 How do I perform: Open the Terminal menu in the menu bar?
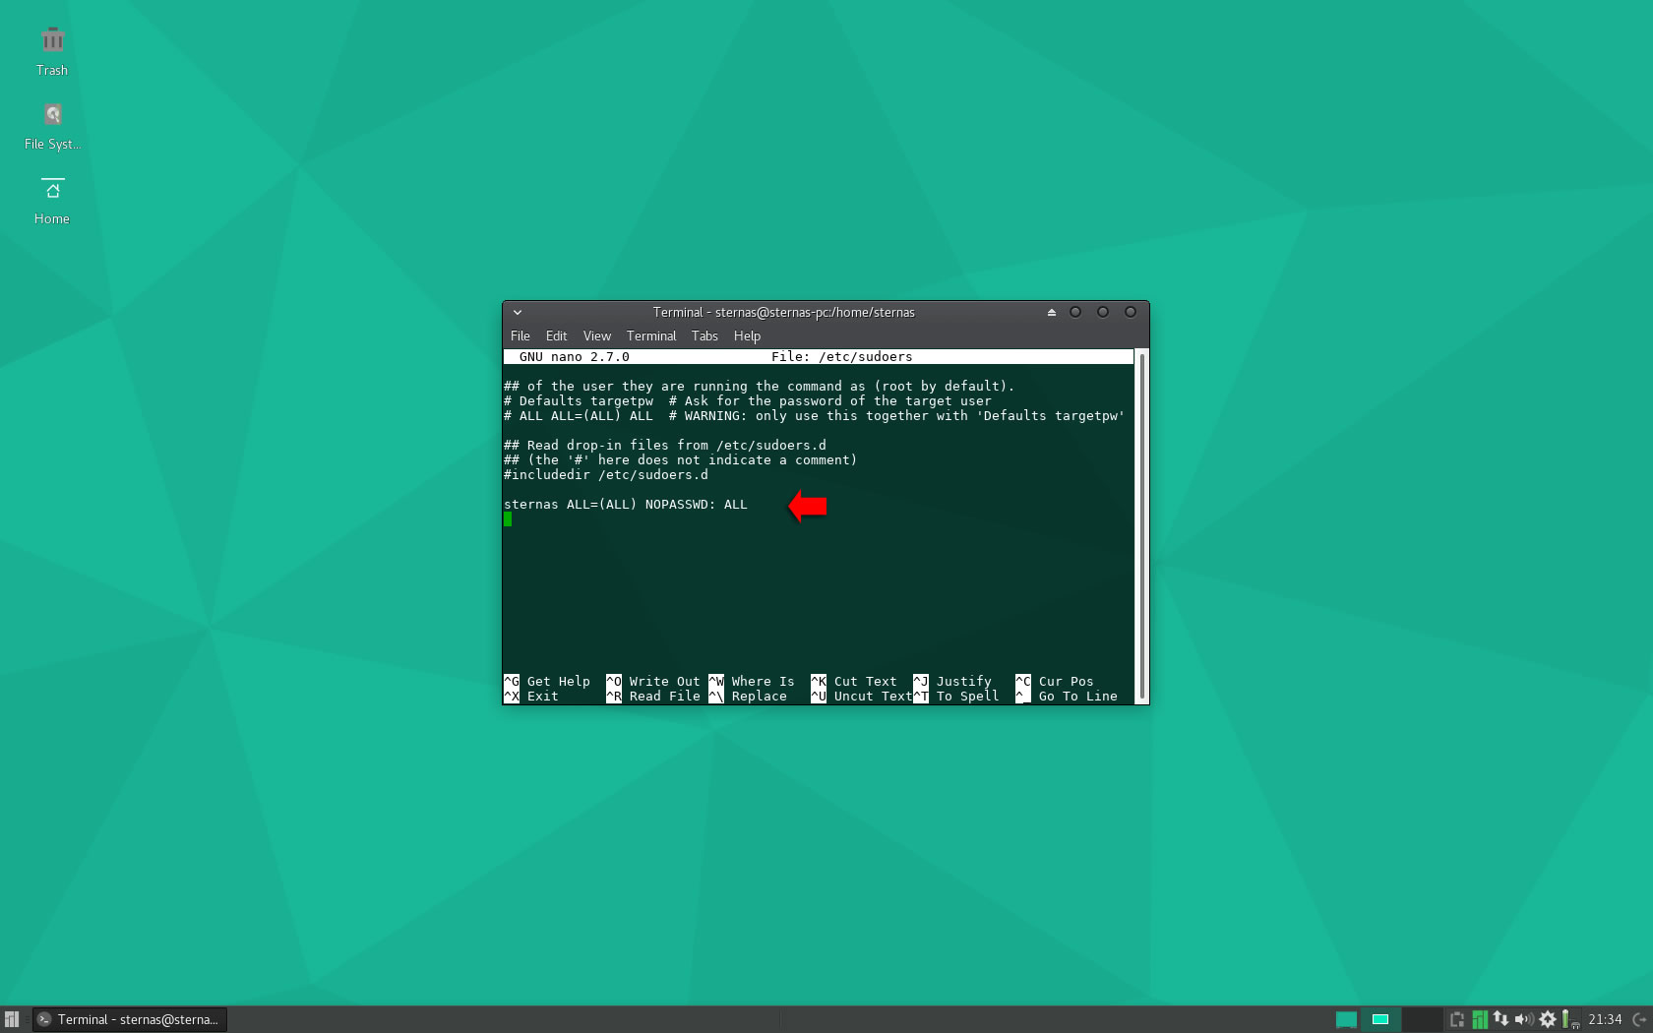click(x=651, y=335)
